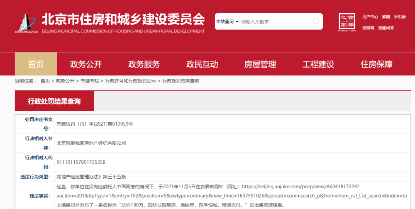Open the 住房保障 menu
415x209 pixels.
pyautogui.click(x=376, y=64)
